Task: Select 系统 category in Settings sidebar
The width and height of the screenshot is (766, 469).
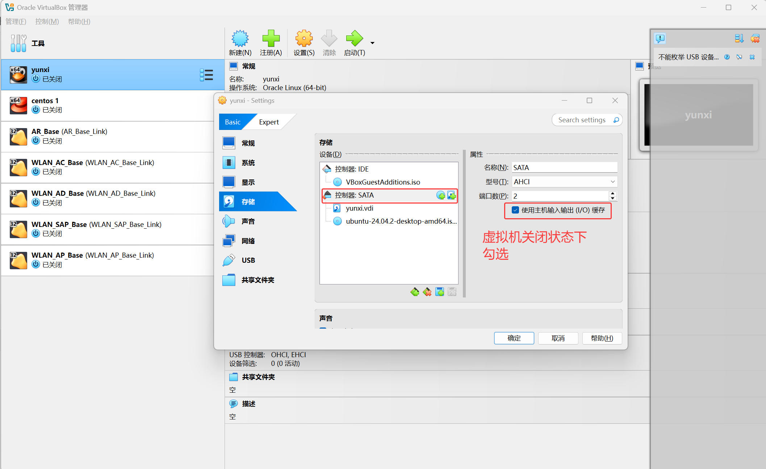Action: pos(257,163)
